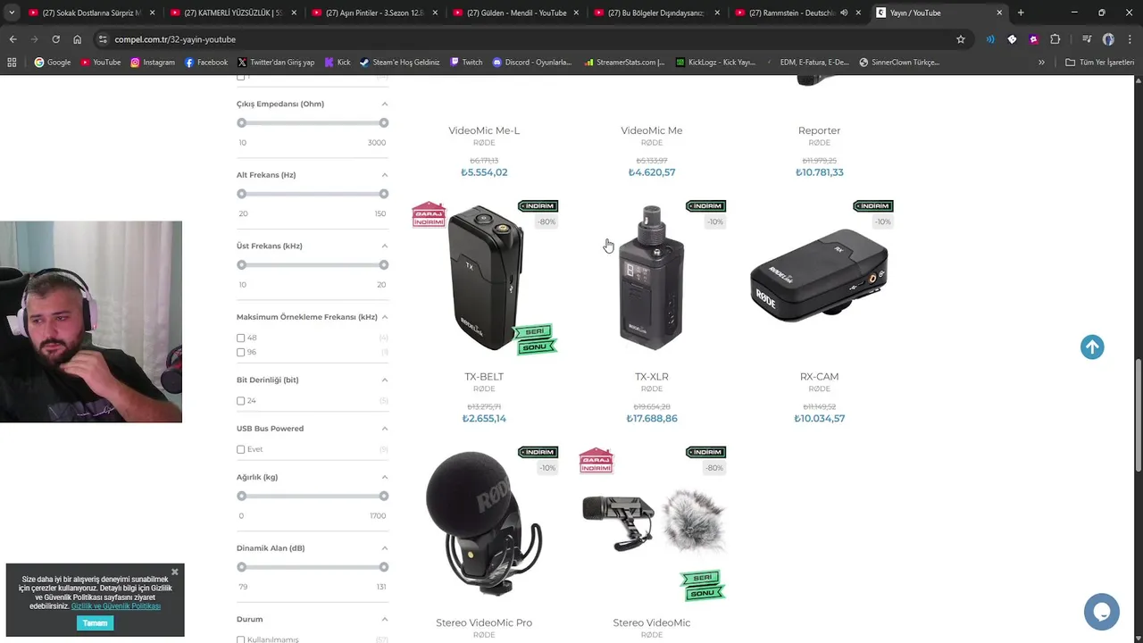Switch to the Gülden - Mendil tab
1143x643 pixels.
516,13
